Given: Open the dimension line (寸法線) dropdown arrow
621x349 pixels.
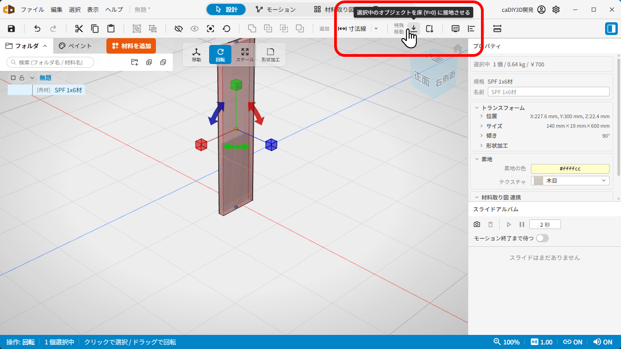Looking at the screenshot, I should point(376,29).
